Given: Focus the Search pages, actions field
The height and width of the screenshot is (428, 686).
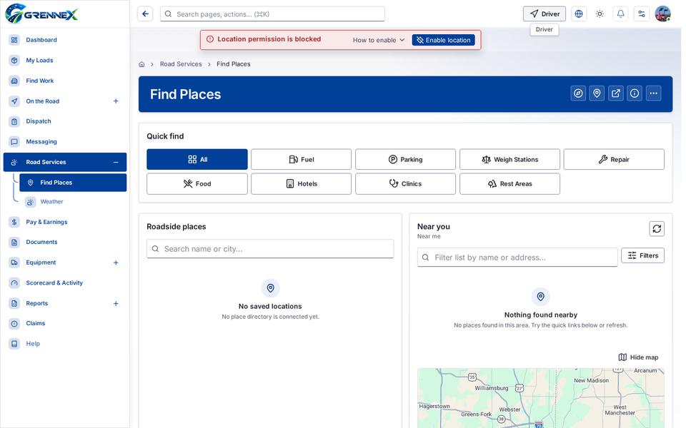Looking at the screenshot, I should pyautogui.click(x=272, y=14).
